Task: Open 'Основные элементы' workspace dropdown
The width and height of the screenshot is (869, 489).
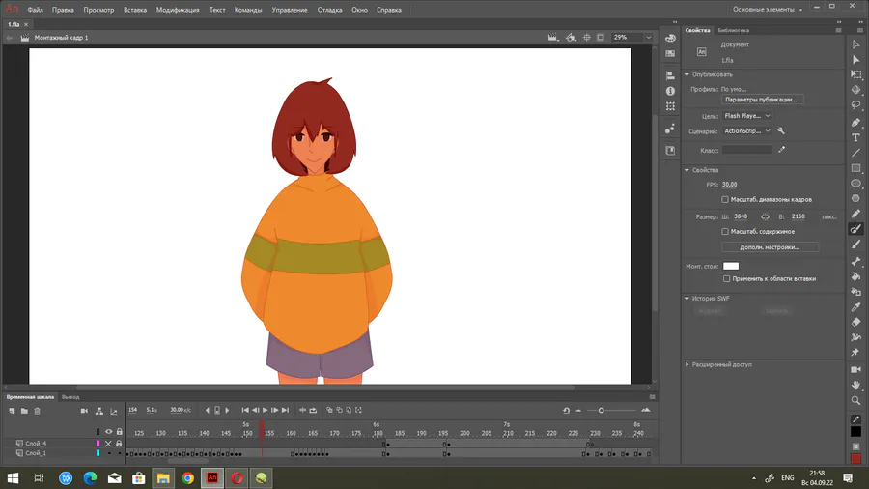Action: pos(767,10)
